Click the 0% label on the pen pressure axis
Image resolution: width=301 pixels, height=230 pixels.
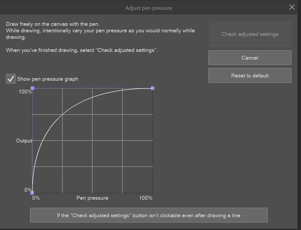(36, 198)
